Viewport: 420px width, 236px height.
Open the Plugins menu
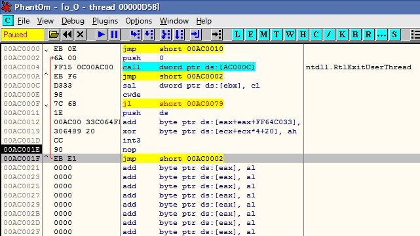[105, 21]
